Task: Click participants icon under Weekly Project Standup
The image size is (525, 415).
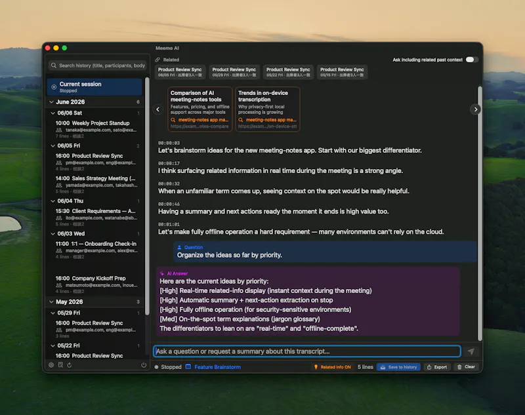Action: tap(59, 130)
